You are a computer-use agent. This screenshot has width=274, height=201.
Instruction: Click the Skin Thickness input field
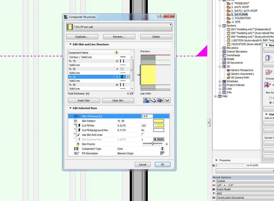point(147,116)
